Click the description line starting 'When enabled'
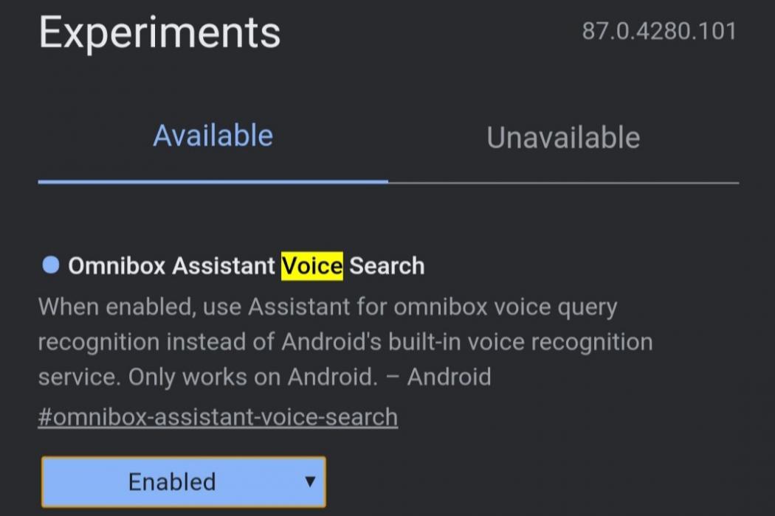Screen dimensions: 775x516 pos(327,307)
